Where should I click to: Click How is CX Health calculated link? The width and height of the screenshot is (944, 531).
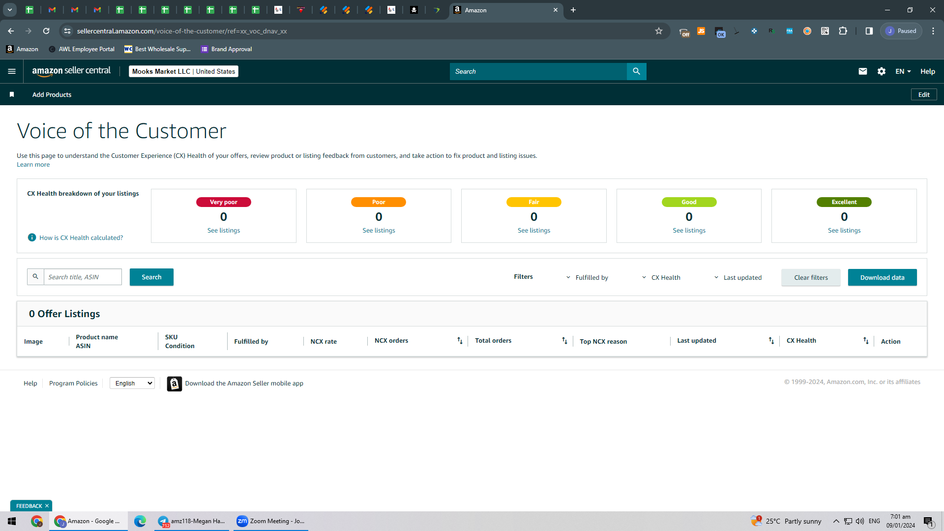[81, 237]
